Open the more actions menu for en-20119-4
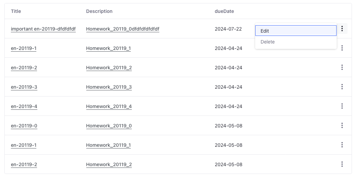The width and height of the screenshot is (354, 176). [342, 106]
